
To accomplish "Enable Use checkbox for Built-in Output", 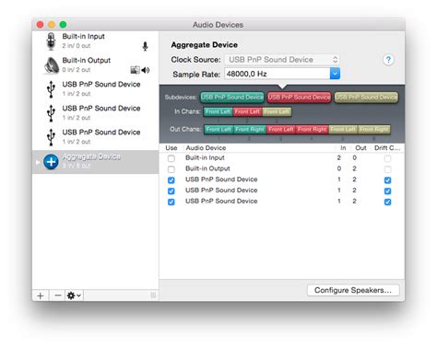I will pos(171,169).
